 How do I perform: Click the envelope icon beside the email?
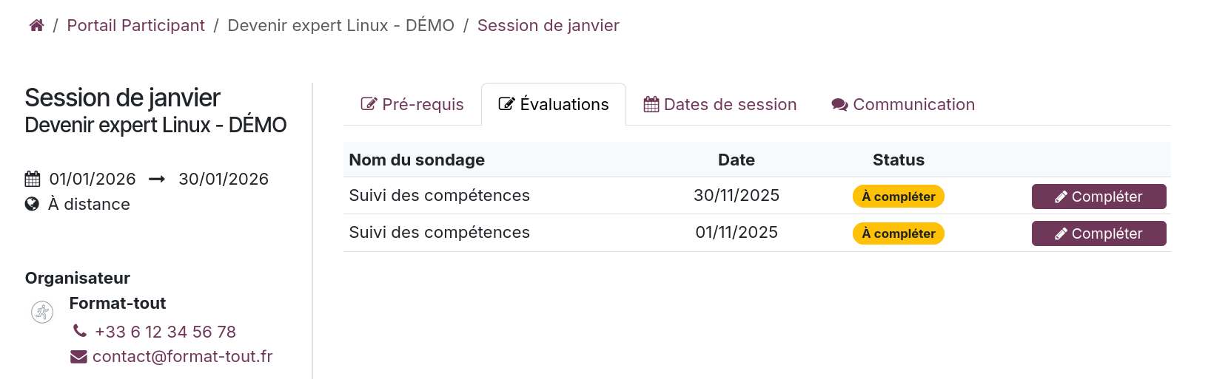pos(78,357)
